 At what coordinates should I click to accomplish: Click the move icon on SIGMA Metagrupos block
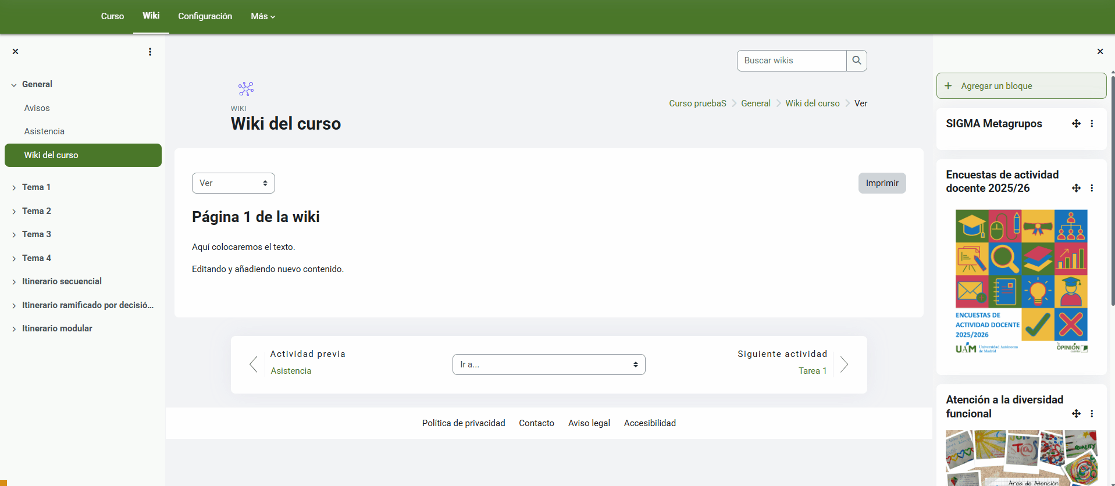click(1076, 124)
